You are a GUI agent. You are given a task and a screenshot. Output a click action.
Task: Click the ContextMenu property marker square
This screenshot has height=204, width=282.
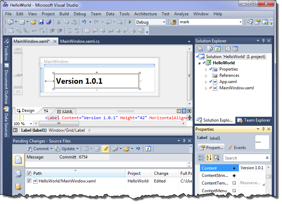[234, 190]
